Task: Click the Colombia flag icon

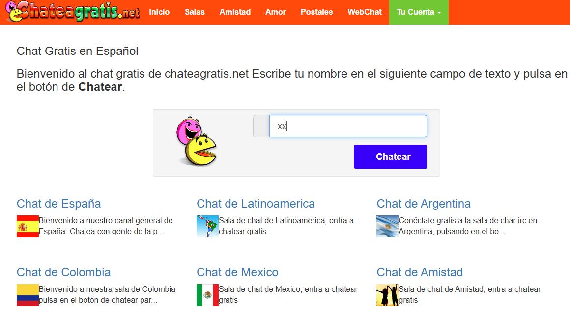Action: tap(28, 295)
